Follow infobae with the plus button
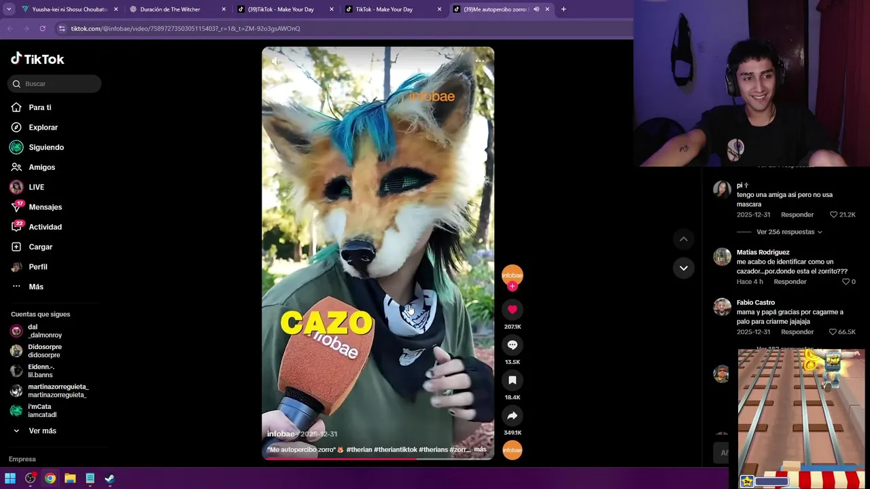The image size is (870, 489). [x=512, y=286]
